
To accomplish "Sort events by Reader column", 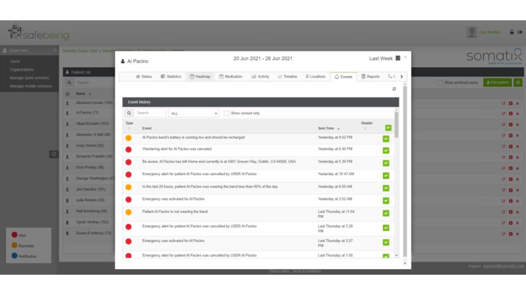I will [x=367, y=125].
